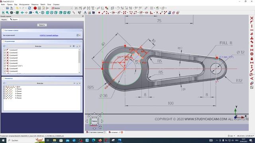Click the isometric view cube icon
Viewport: 255px width, 143px height.
(43, 12)
